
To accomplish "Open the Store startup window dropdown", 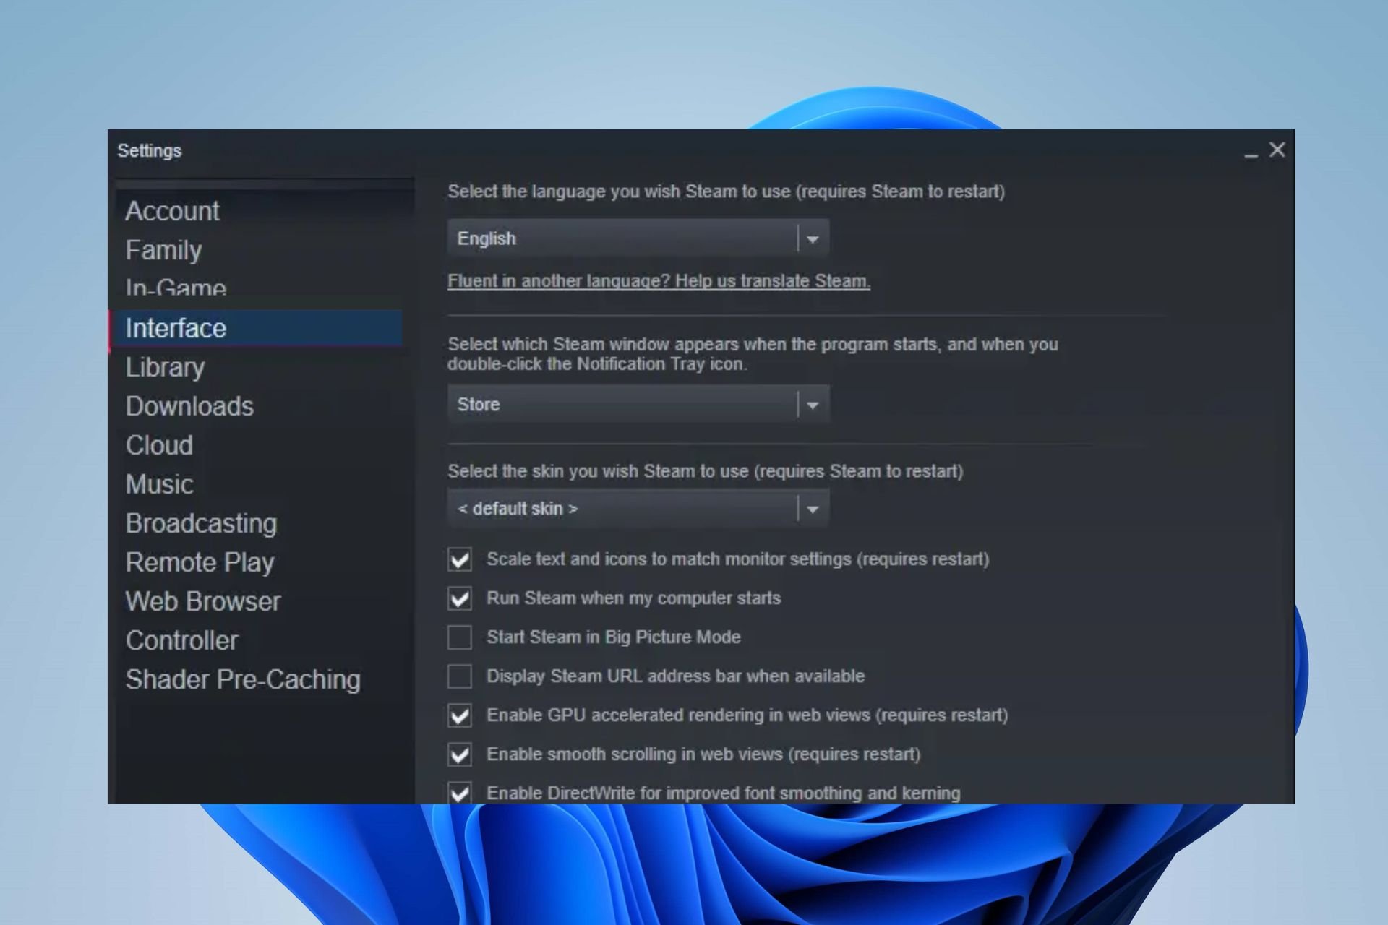I will click(x=638, y=404).
